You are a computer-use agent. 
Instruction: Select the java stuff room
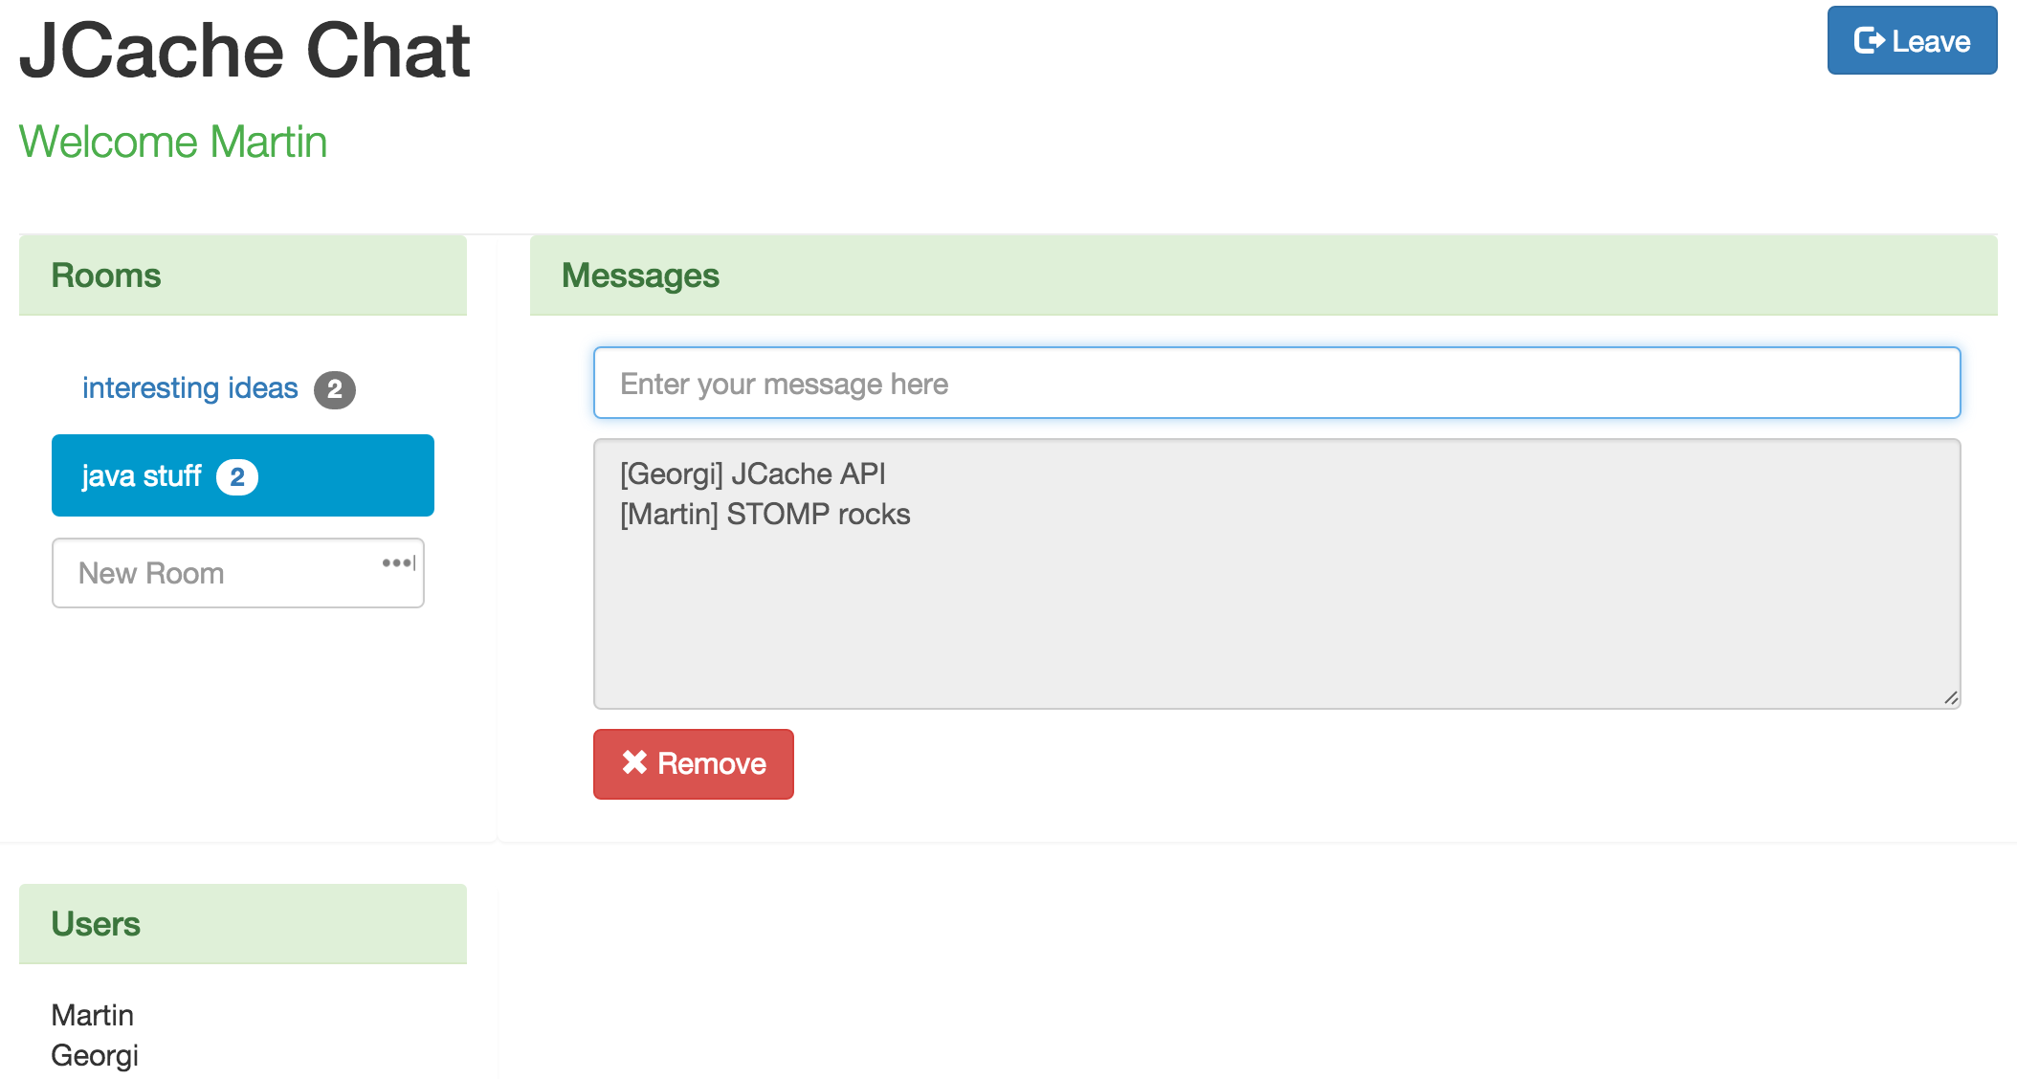142,476
